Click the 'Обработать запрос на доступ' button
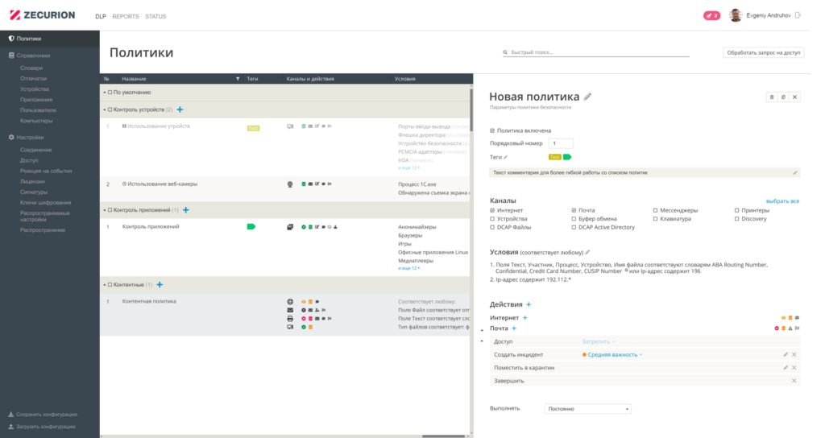Screen dimensions: 825x438 (x=762, y=52)
